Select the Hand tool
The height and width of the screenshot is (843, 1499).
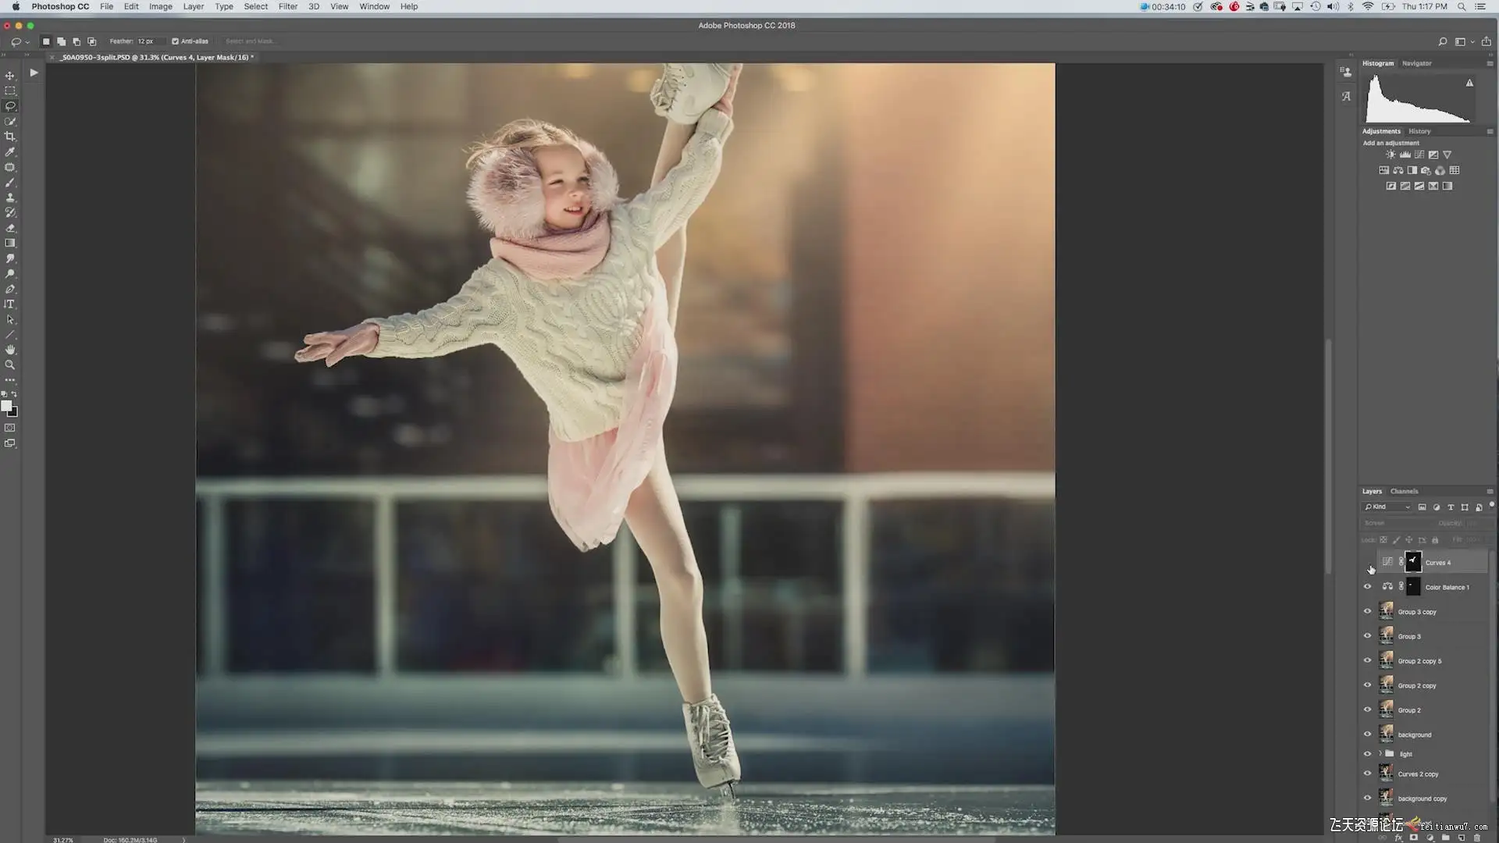point(10,350)
